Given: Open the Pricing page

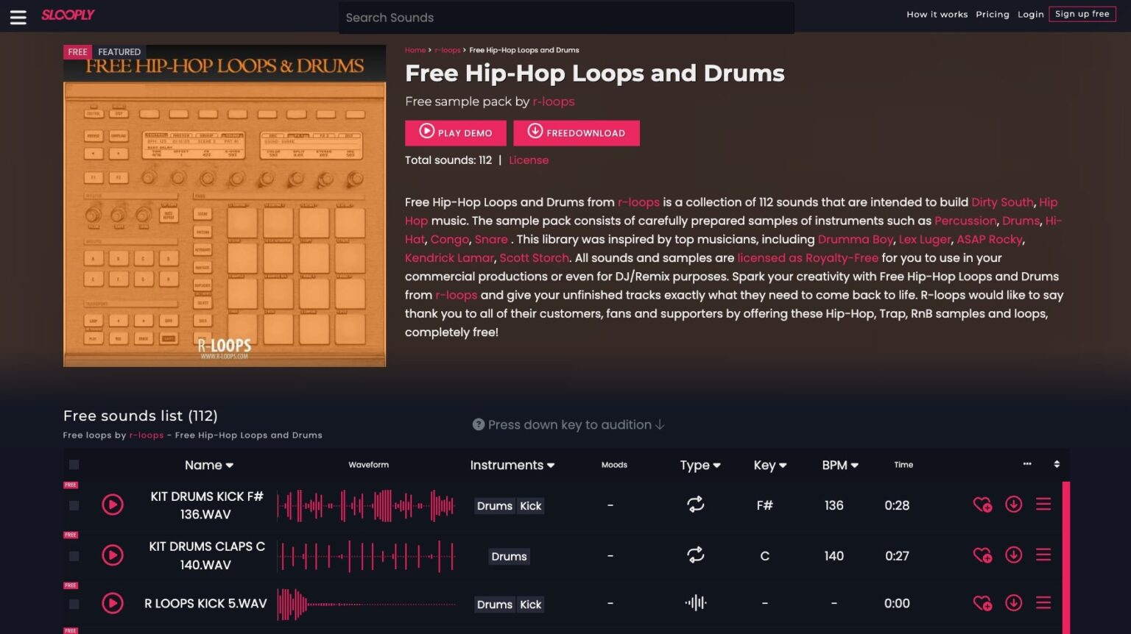Looking at the screenshot, I should click(993, 14).
